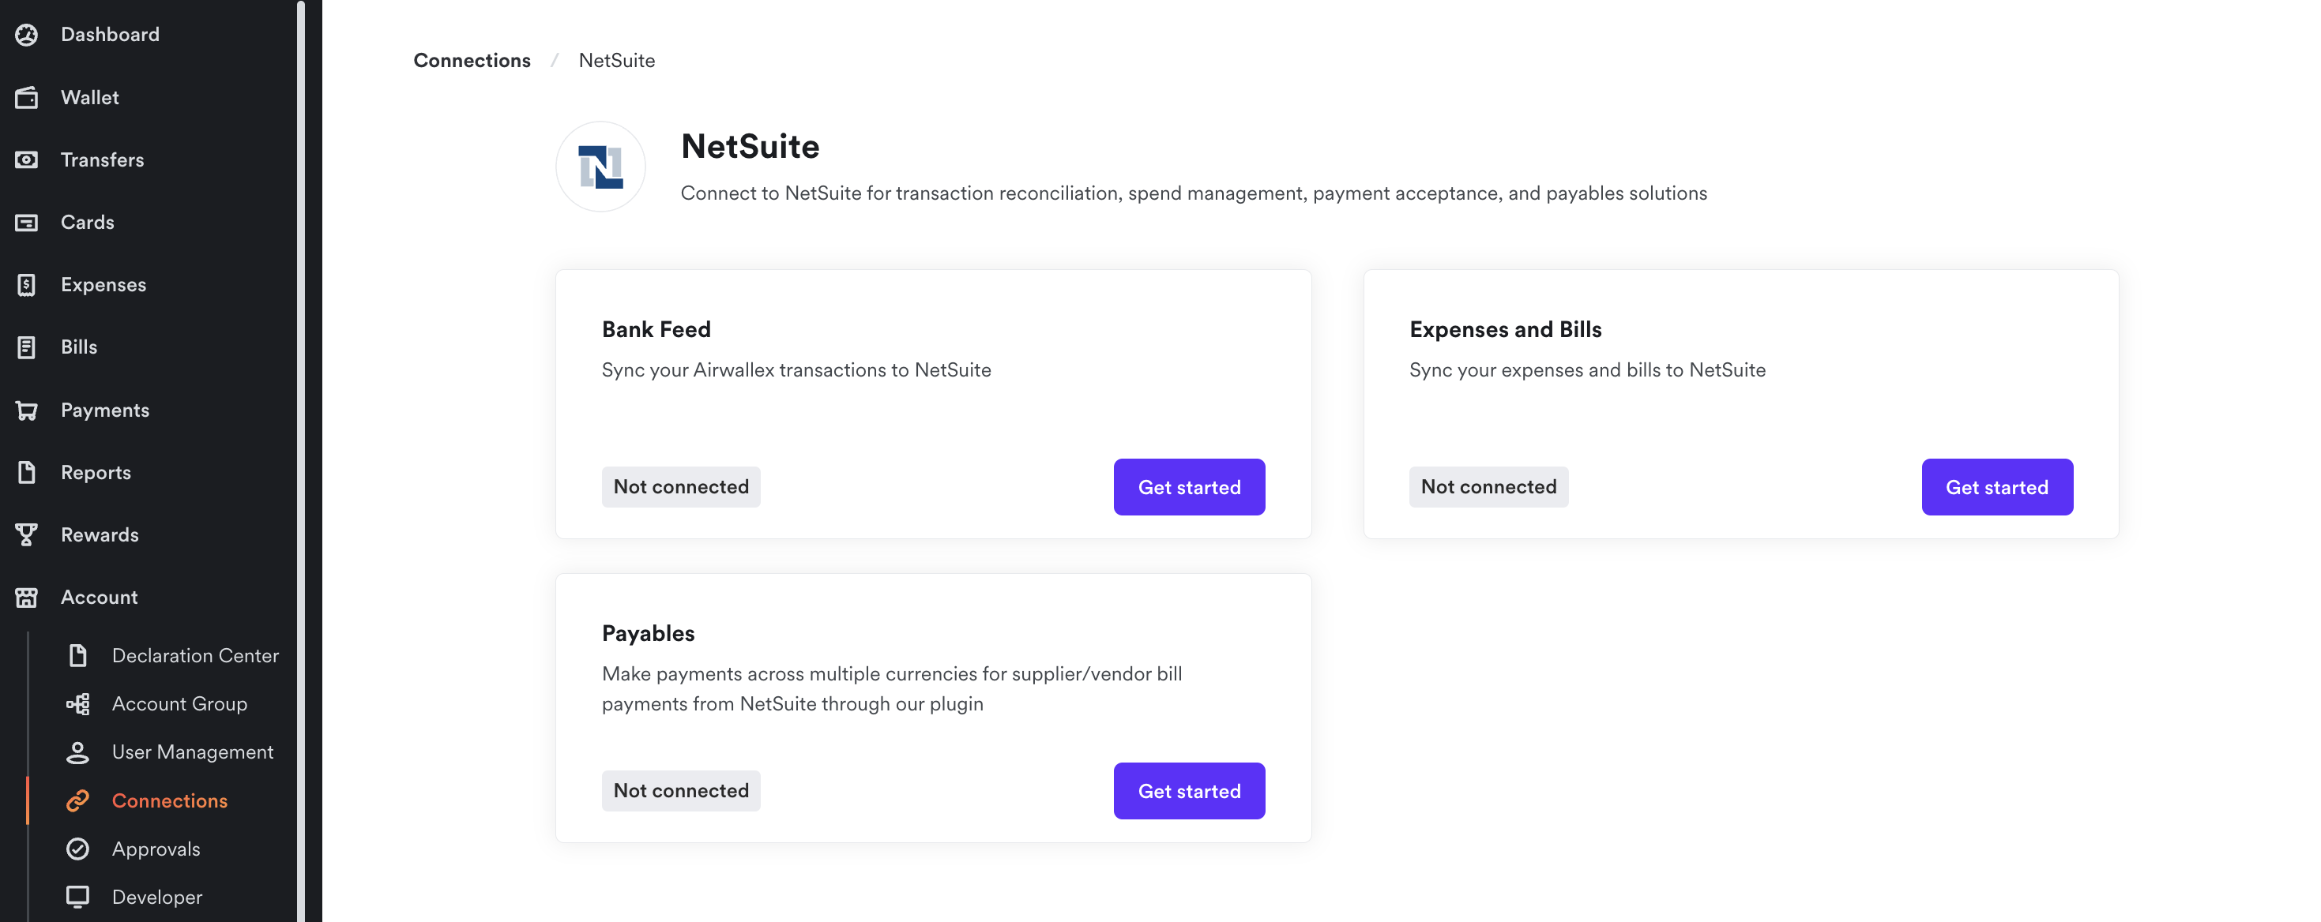Click the Payments shopping cart icon
The width and height of the screenshot is (2321, 922).
[x=27, y=410]
